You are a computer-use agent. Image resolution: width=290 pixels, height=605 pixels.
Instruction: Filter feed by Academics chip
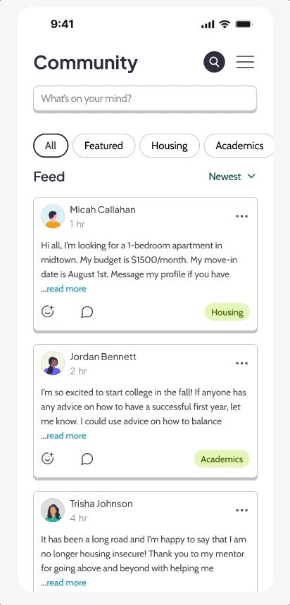pos(239,146)
